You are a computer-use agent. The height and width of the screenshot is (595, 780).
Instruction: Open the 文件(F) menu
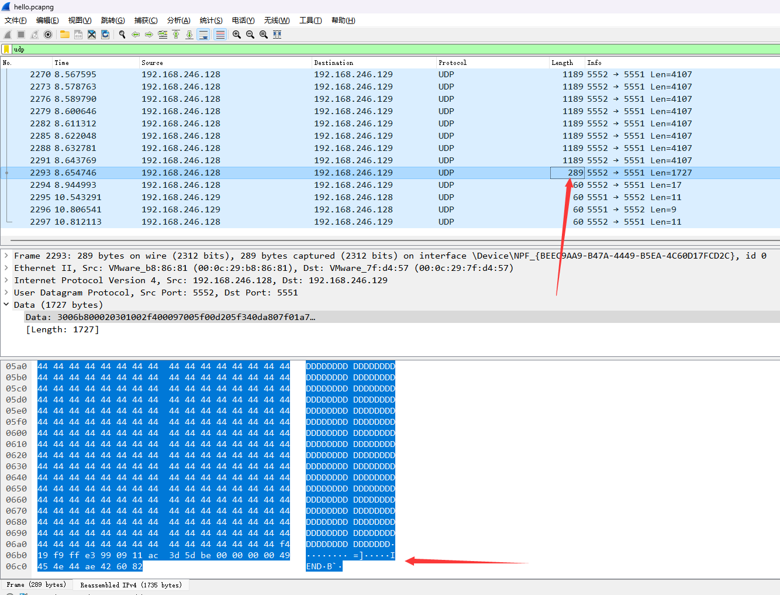[16, 20]
